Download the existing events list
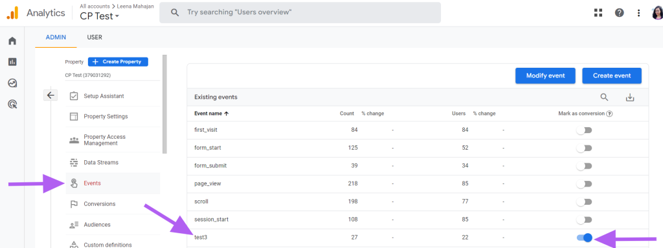This screenshot has height=248, width=663. tap(630, 98)
